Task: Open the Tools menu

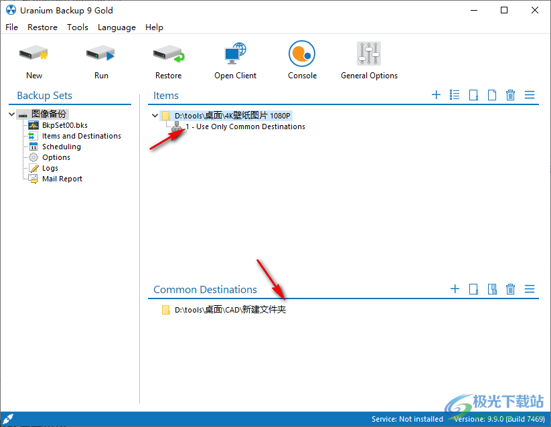Action: pyautogui.click(x=78, y=27)
